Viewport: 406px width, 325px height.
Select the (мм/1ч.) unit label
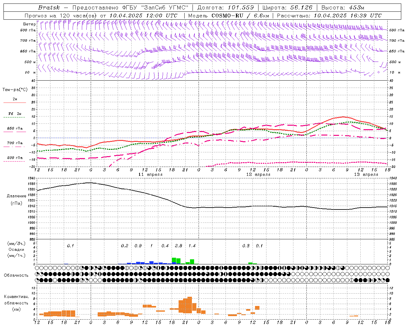(16, 255)
